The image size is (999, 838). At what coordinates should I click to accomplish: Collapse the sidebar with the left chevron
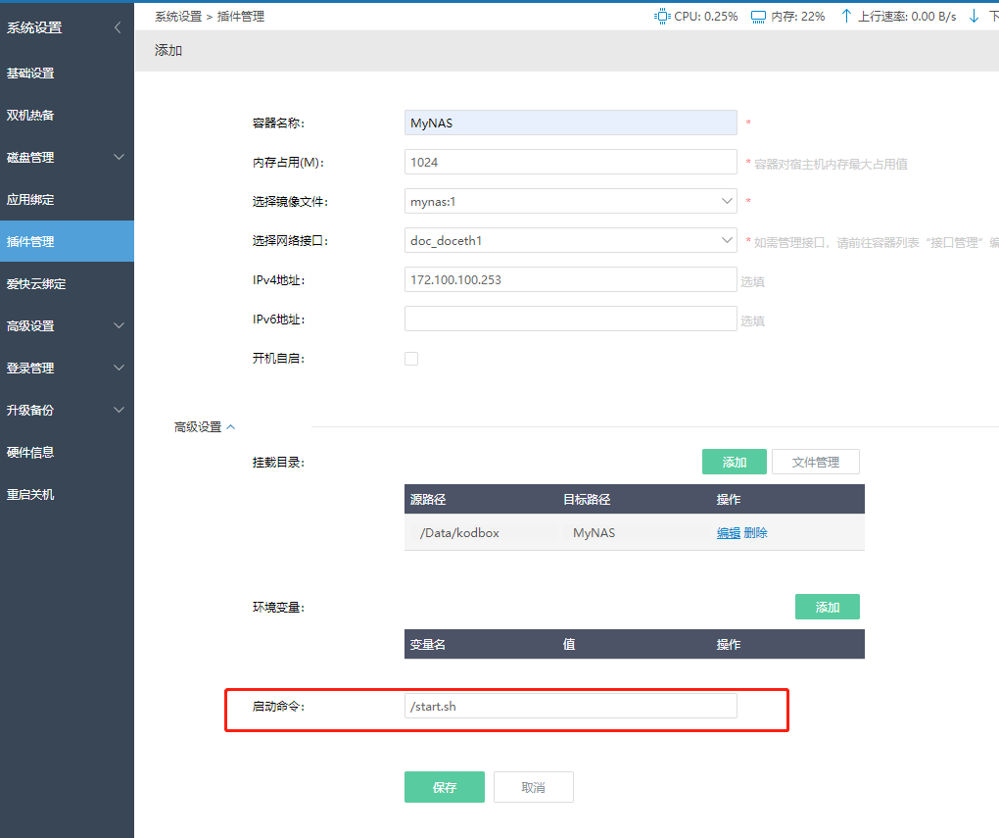pyautogui.click(x=118, y=27)
